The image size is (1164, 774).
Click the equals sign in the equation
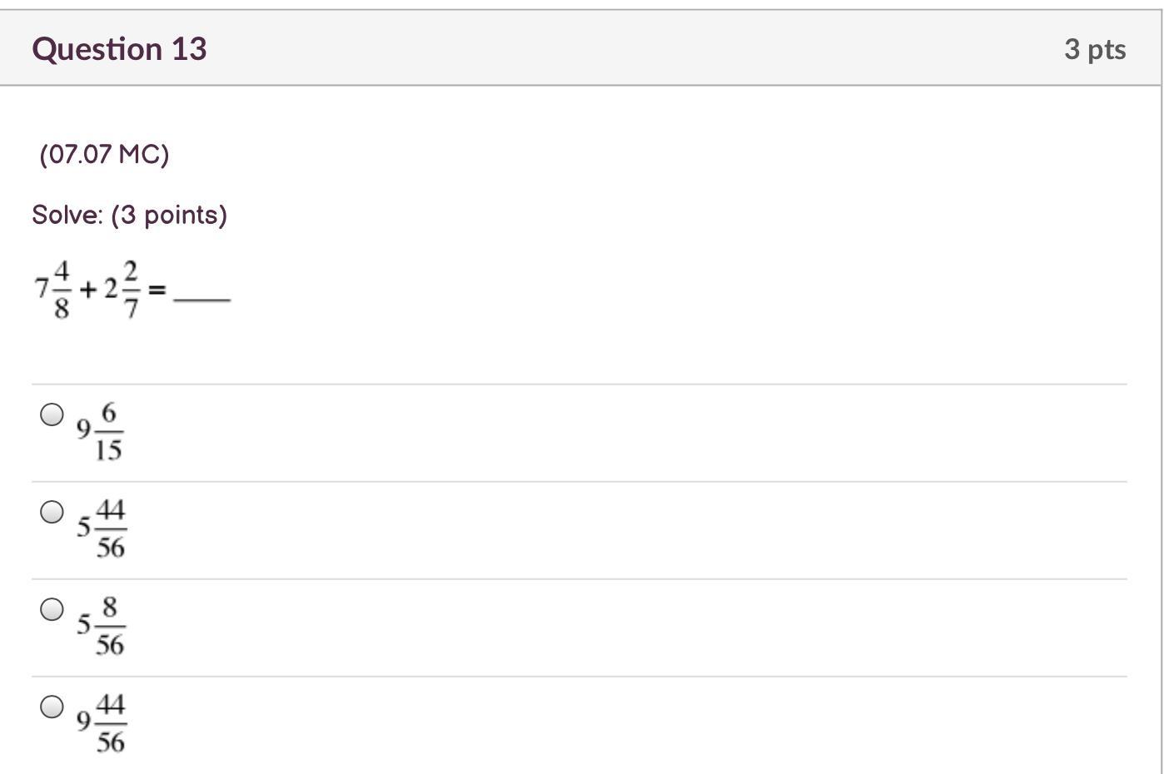tap(157, 290)
